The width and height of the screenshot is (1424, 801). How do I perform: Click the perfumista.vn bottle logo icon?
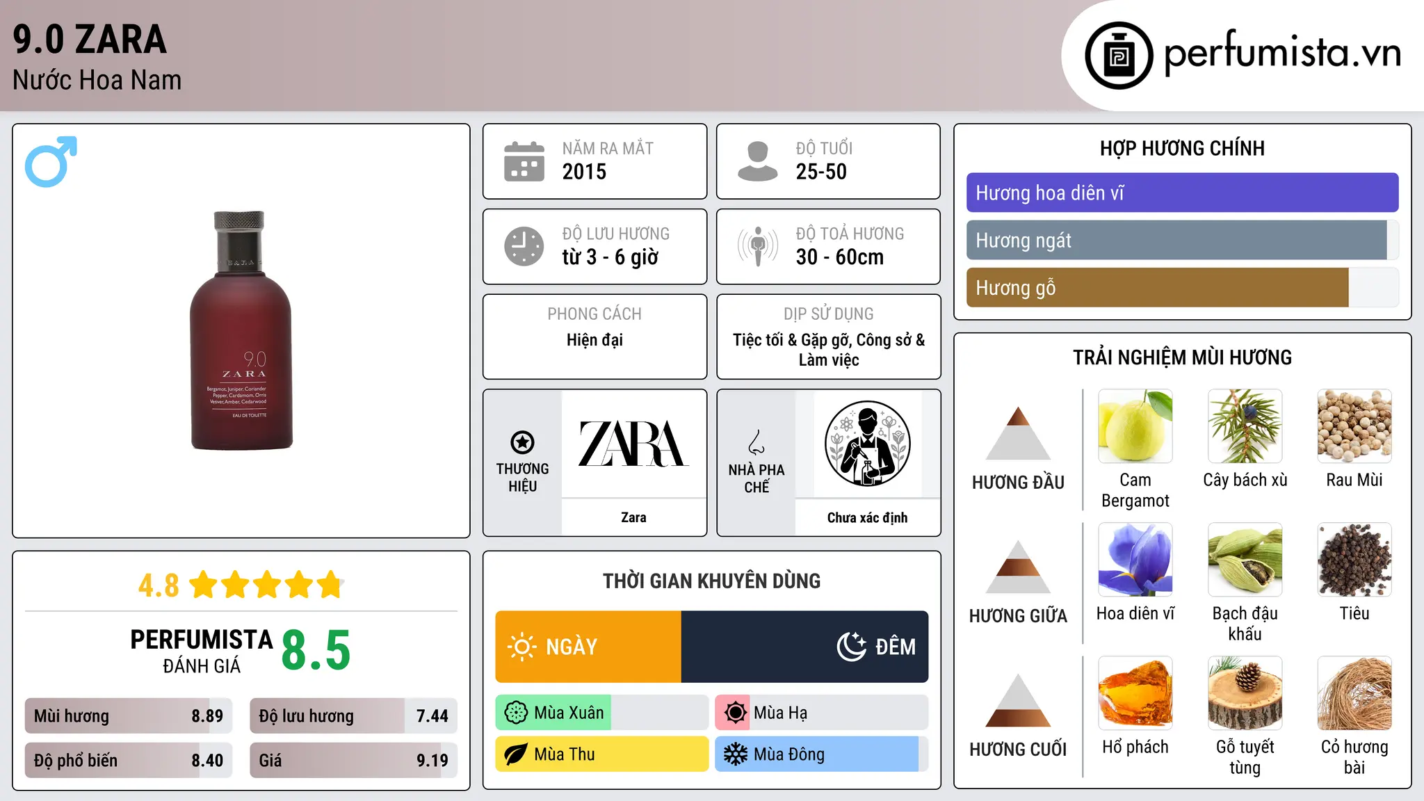pos(1119,56)
